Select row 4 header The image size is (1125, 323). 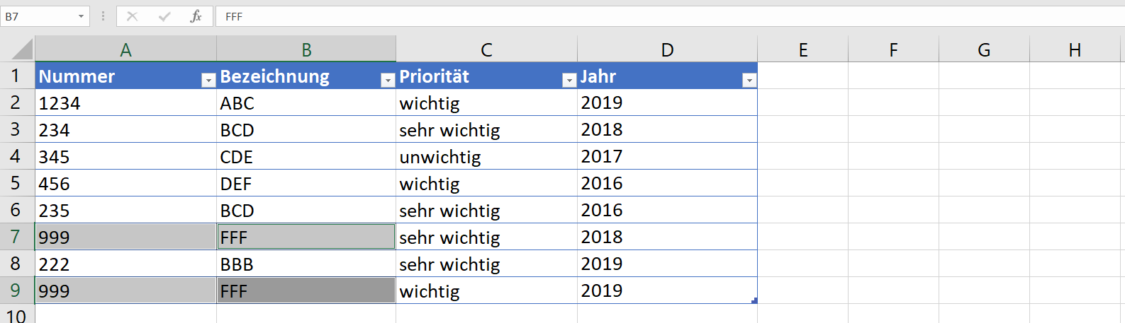pos(16,156)
